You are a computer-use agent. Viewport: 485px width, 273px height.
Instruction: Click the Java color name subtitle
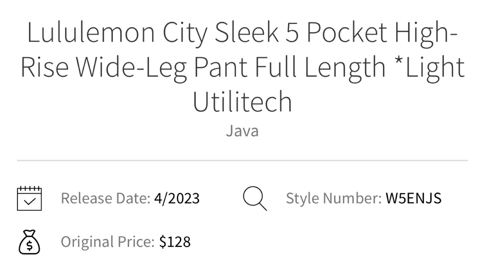pos(243,131)
